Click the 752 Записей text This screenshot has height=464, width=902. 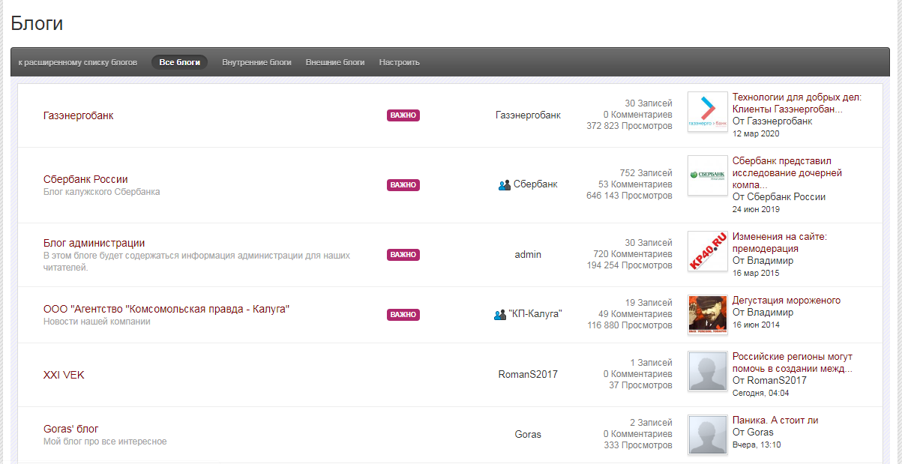click(x=646, y=173)
